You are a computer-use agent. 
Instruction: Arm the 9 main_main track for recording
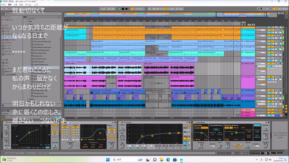281,64
